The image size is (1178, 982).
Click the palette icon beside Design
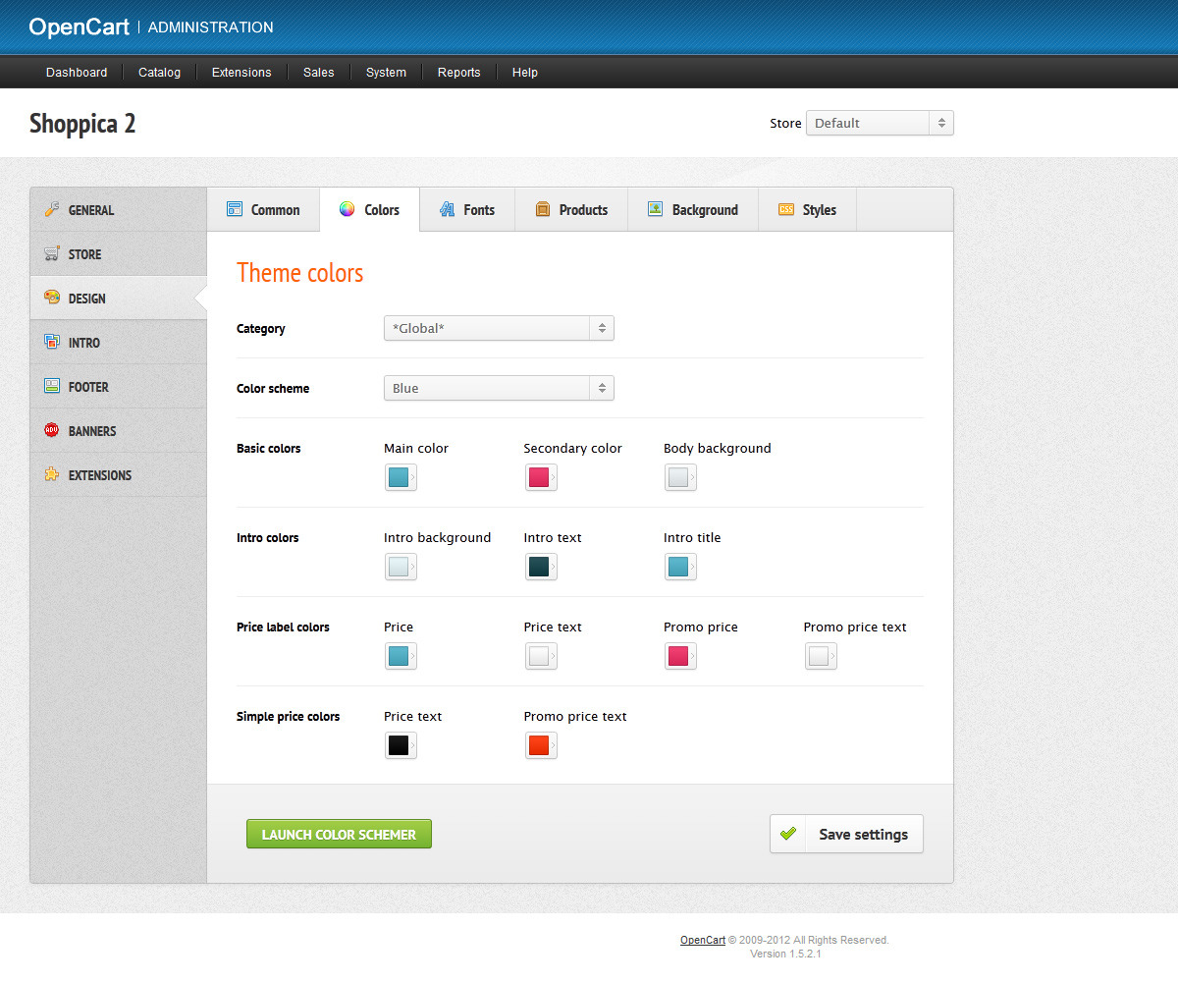[52, 299]
